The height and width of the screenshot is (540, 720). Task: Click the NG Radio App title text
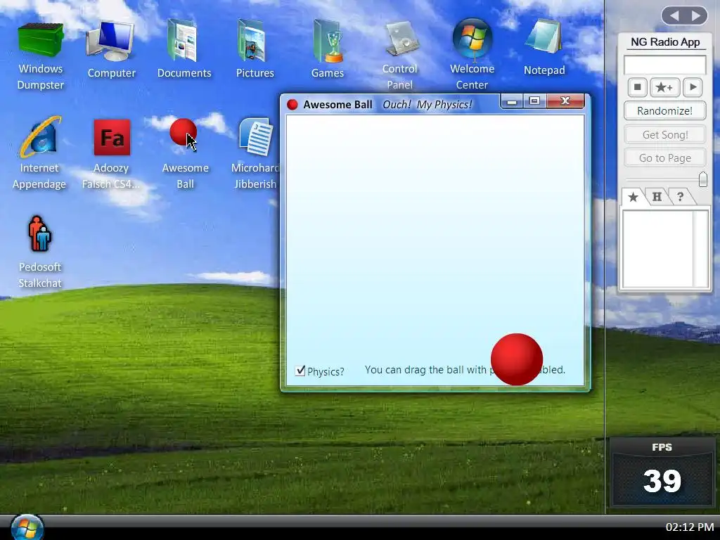pos(665,41)
